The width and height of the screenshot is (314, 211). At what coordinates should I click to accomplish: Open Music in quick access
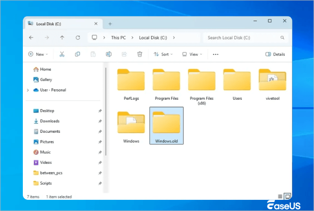click(x=42, y=152)
